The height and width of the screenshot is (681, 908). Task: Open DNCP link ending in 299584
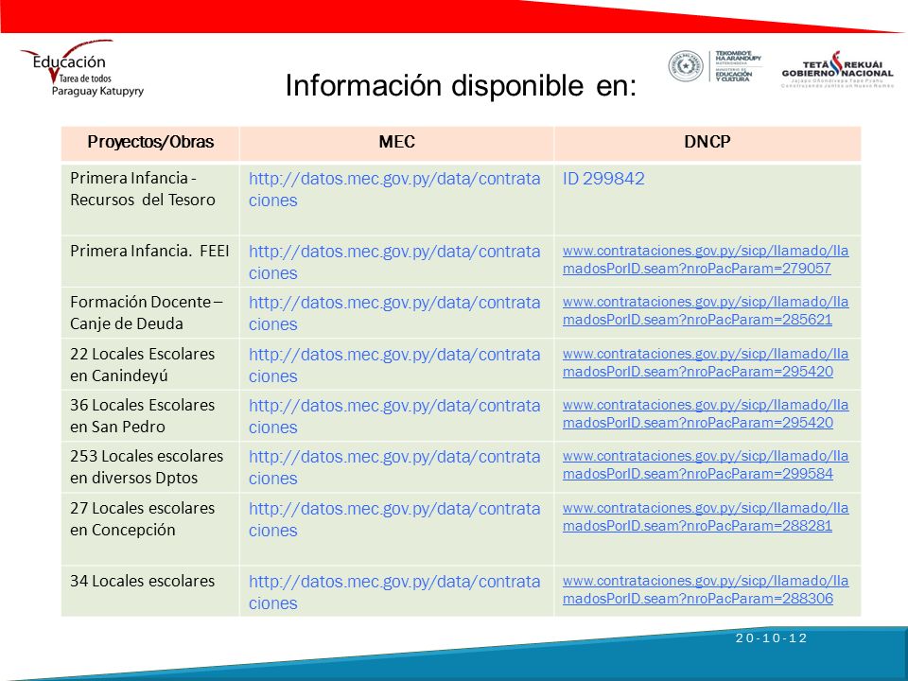tap(706, 464)
